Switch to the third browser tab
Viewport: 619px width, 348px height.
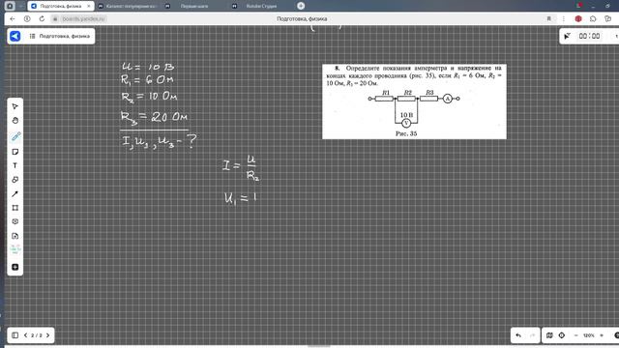click(194, 6)
